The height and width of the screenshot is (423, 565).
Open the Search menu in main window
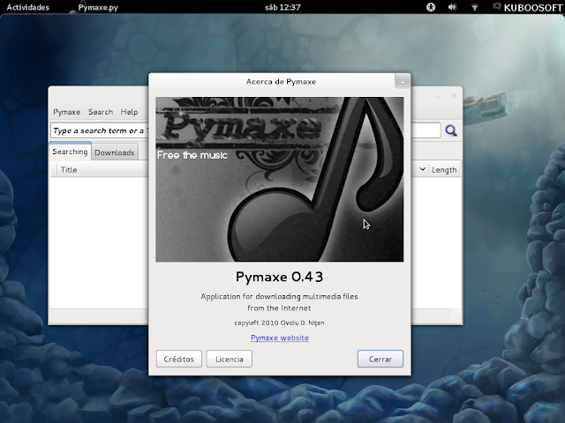[101, 112]
